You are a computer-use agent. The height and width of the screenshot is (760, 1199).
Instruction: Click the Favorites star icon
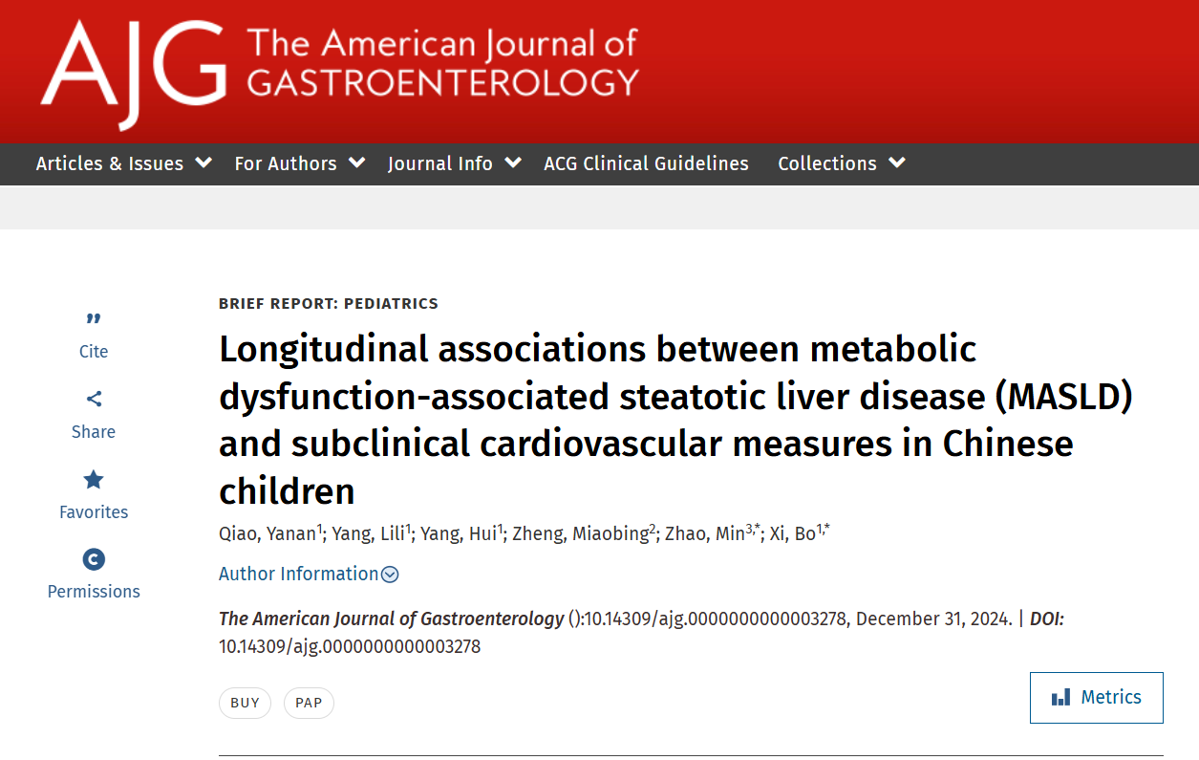coord(94,479)
